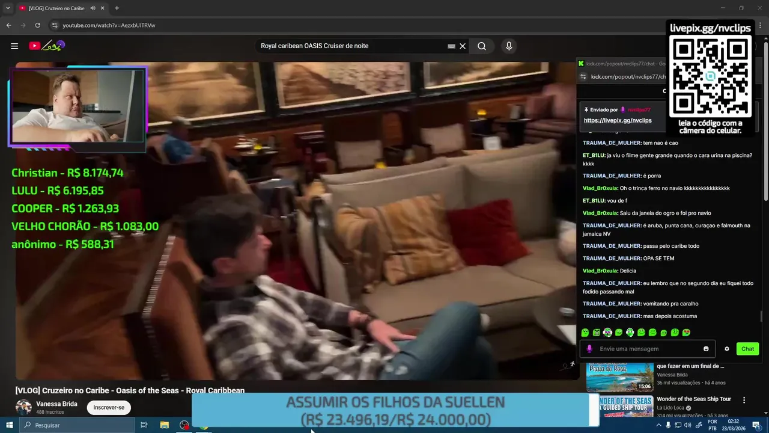769x433 pixels.
Task: Reload the YouTube page
Action: (37, 25)
